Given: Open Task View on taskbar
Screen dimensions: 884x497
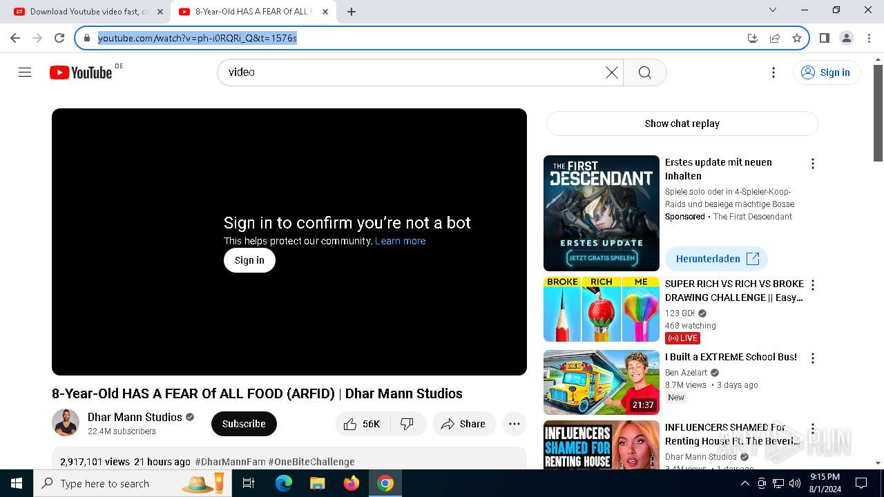Looking at the screenshot, I should point(249,483).
